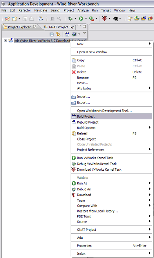The height and width of the screenshot is (258, 154).
Task: Click the working set checkmark icon
Action: tap(74, 34)
